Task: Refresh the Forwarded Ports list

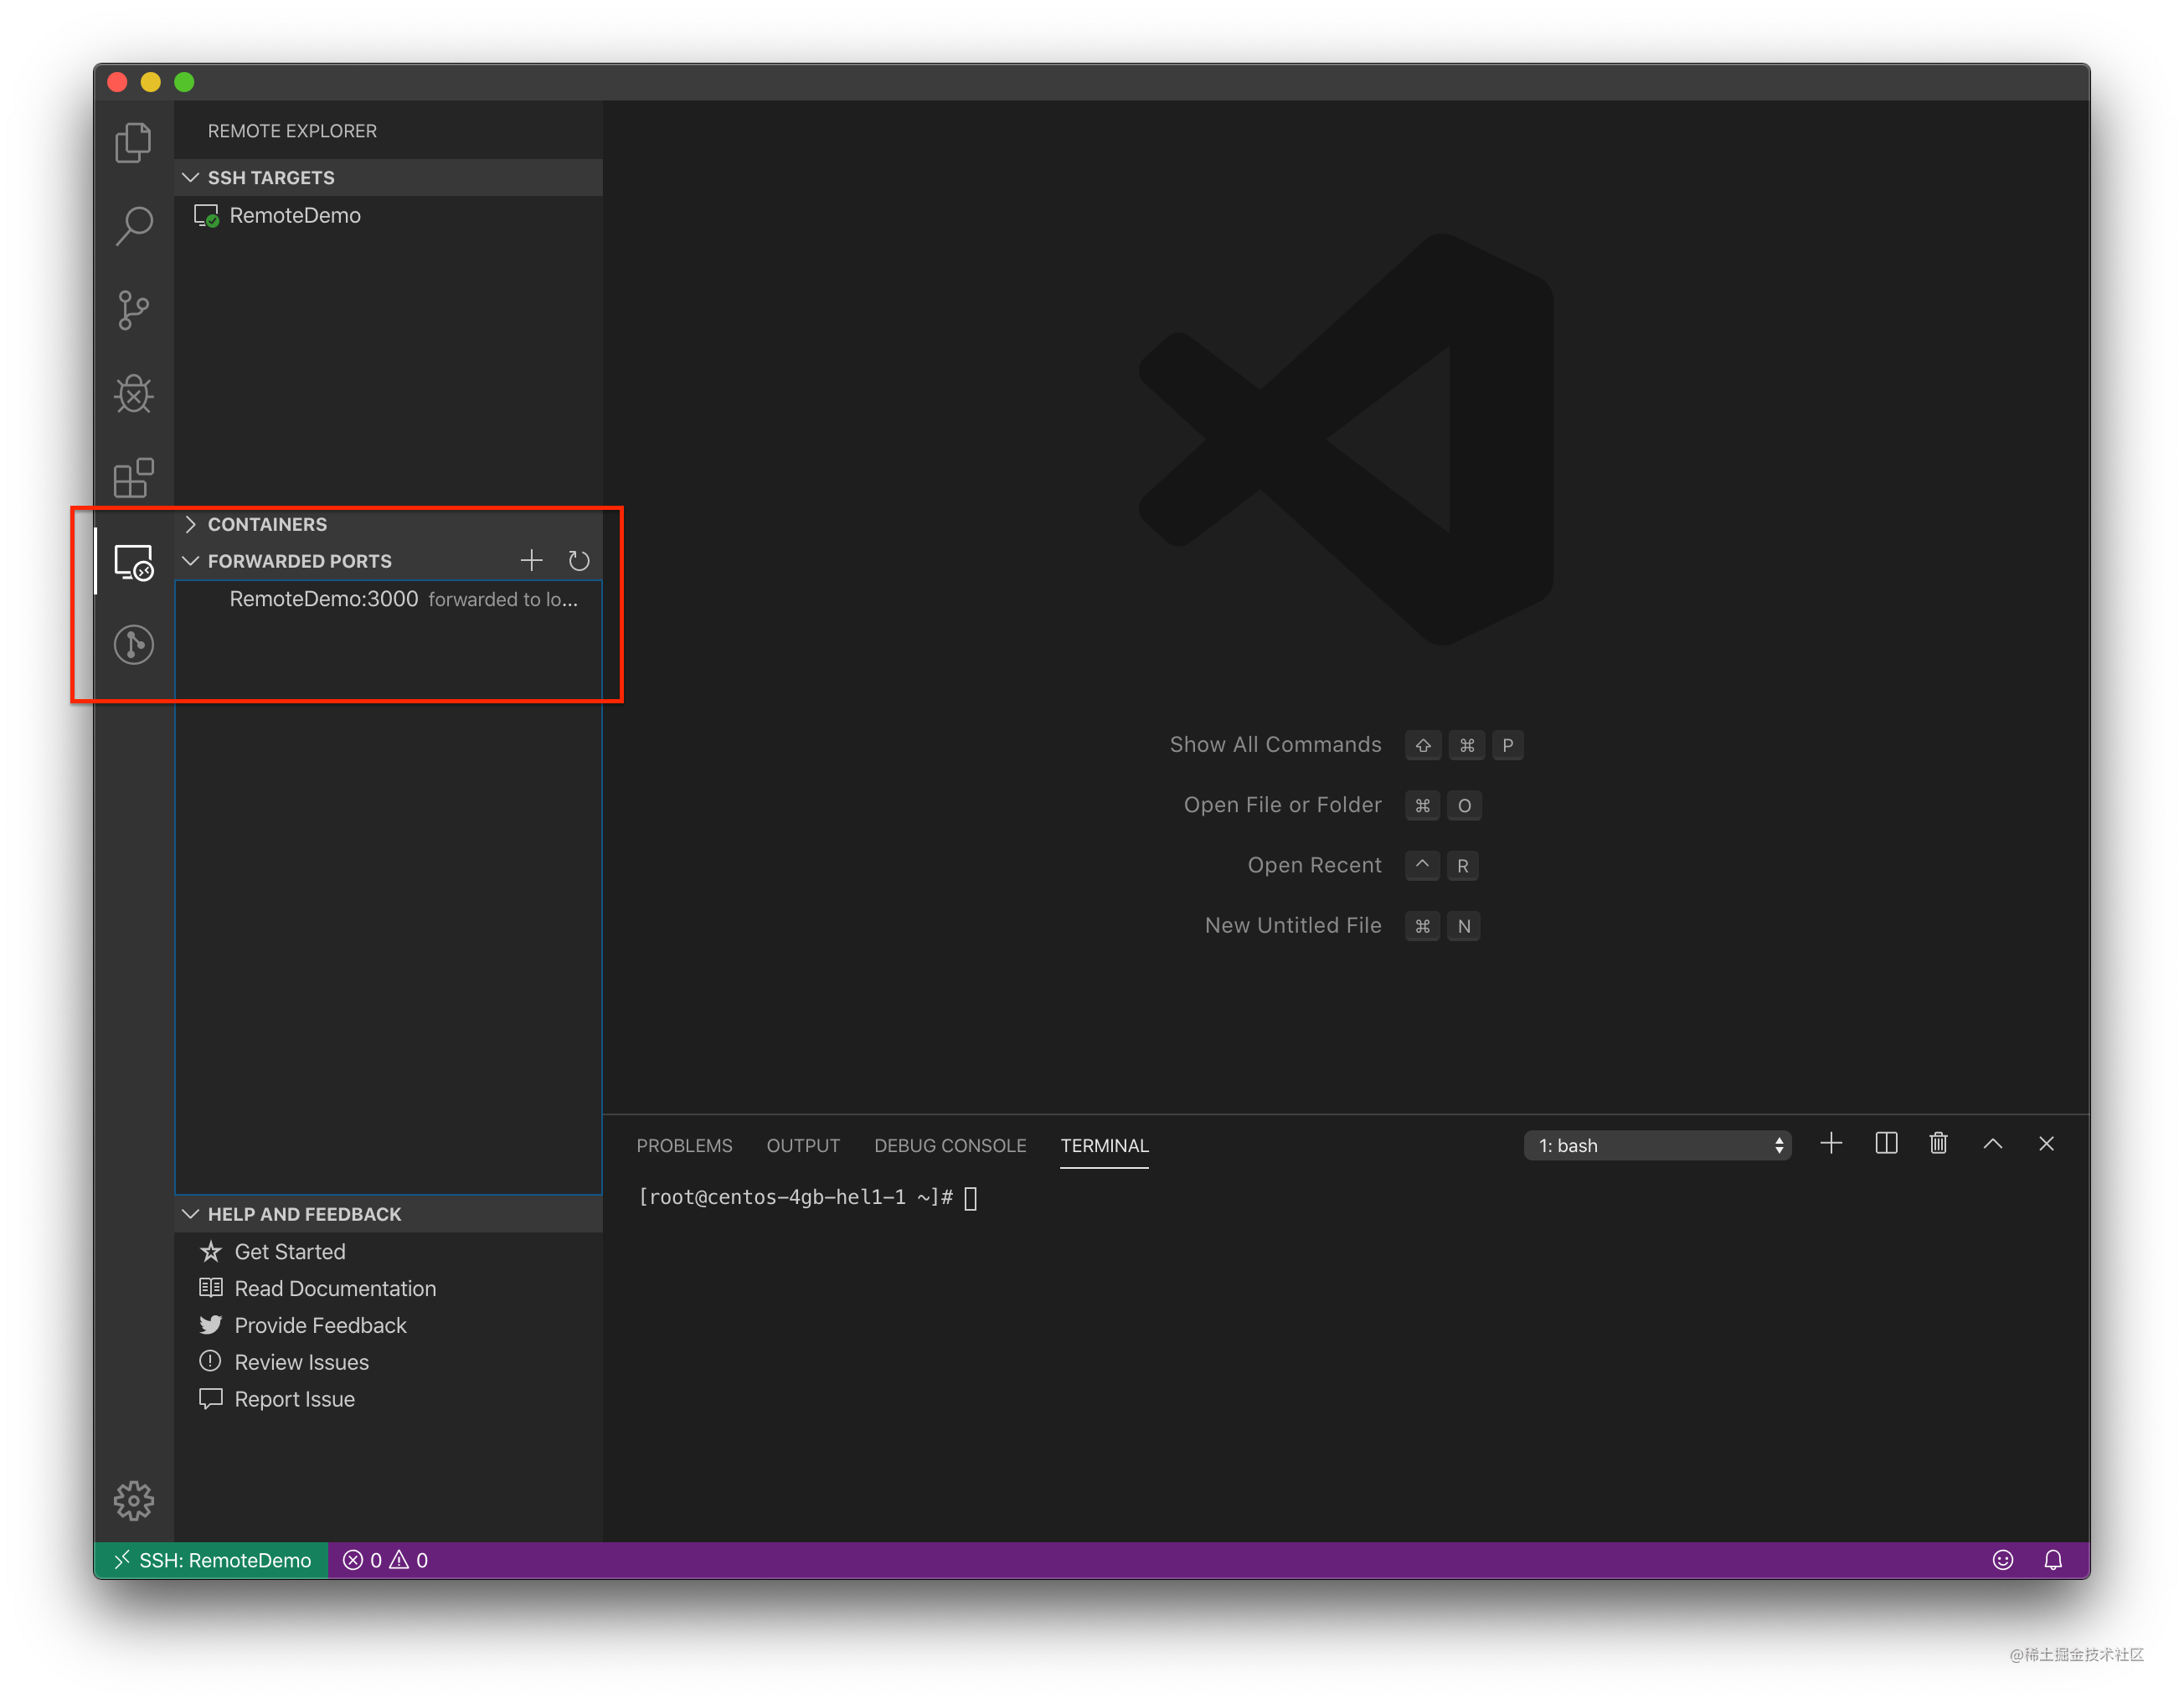Action: [578, 560]
